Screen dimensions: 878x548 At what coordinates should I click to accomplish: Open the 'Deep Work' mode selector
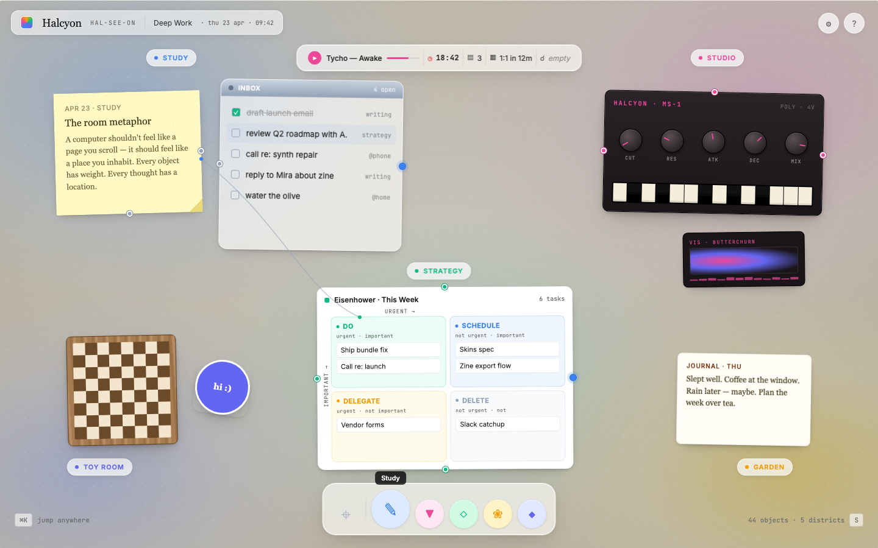pyautogui.click(x=173, y=23)
